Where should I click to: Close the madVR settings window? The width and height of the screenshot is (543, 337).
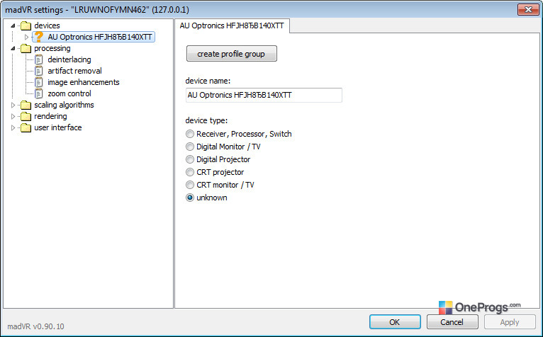(528, 10)
